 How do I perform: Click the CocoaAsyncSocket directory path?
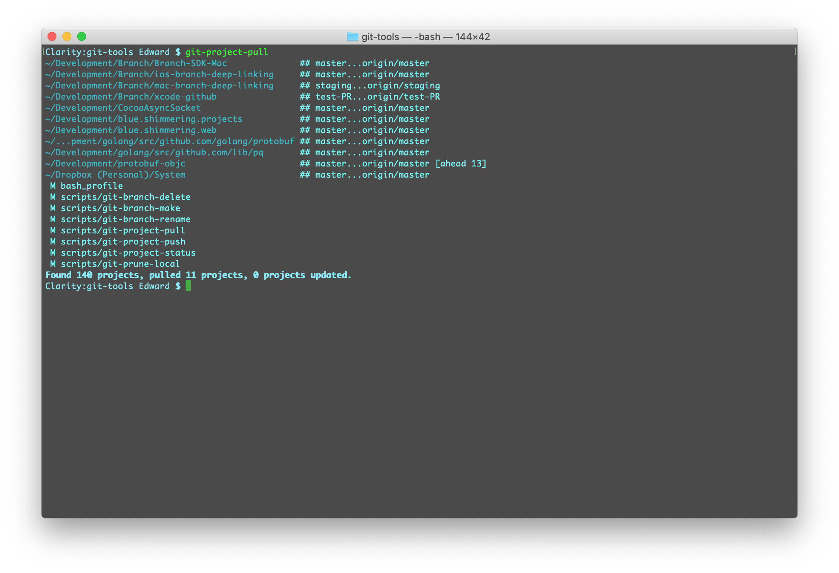pyautogui.click(x=123, y=108)
